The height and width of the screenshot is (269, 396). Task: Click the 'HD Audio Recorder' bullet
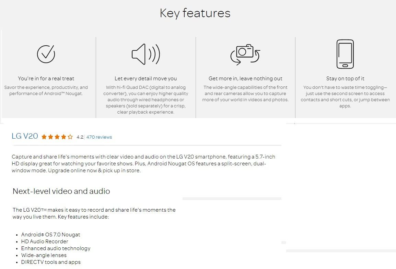click(x=45, y=242)
